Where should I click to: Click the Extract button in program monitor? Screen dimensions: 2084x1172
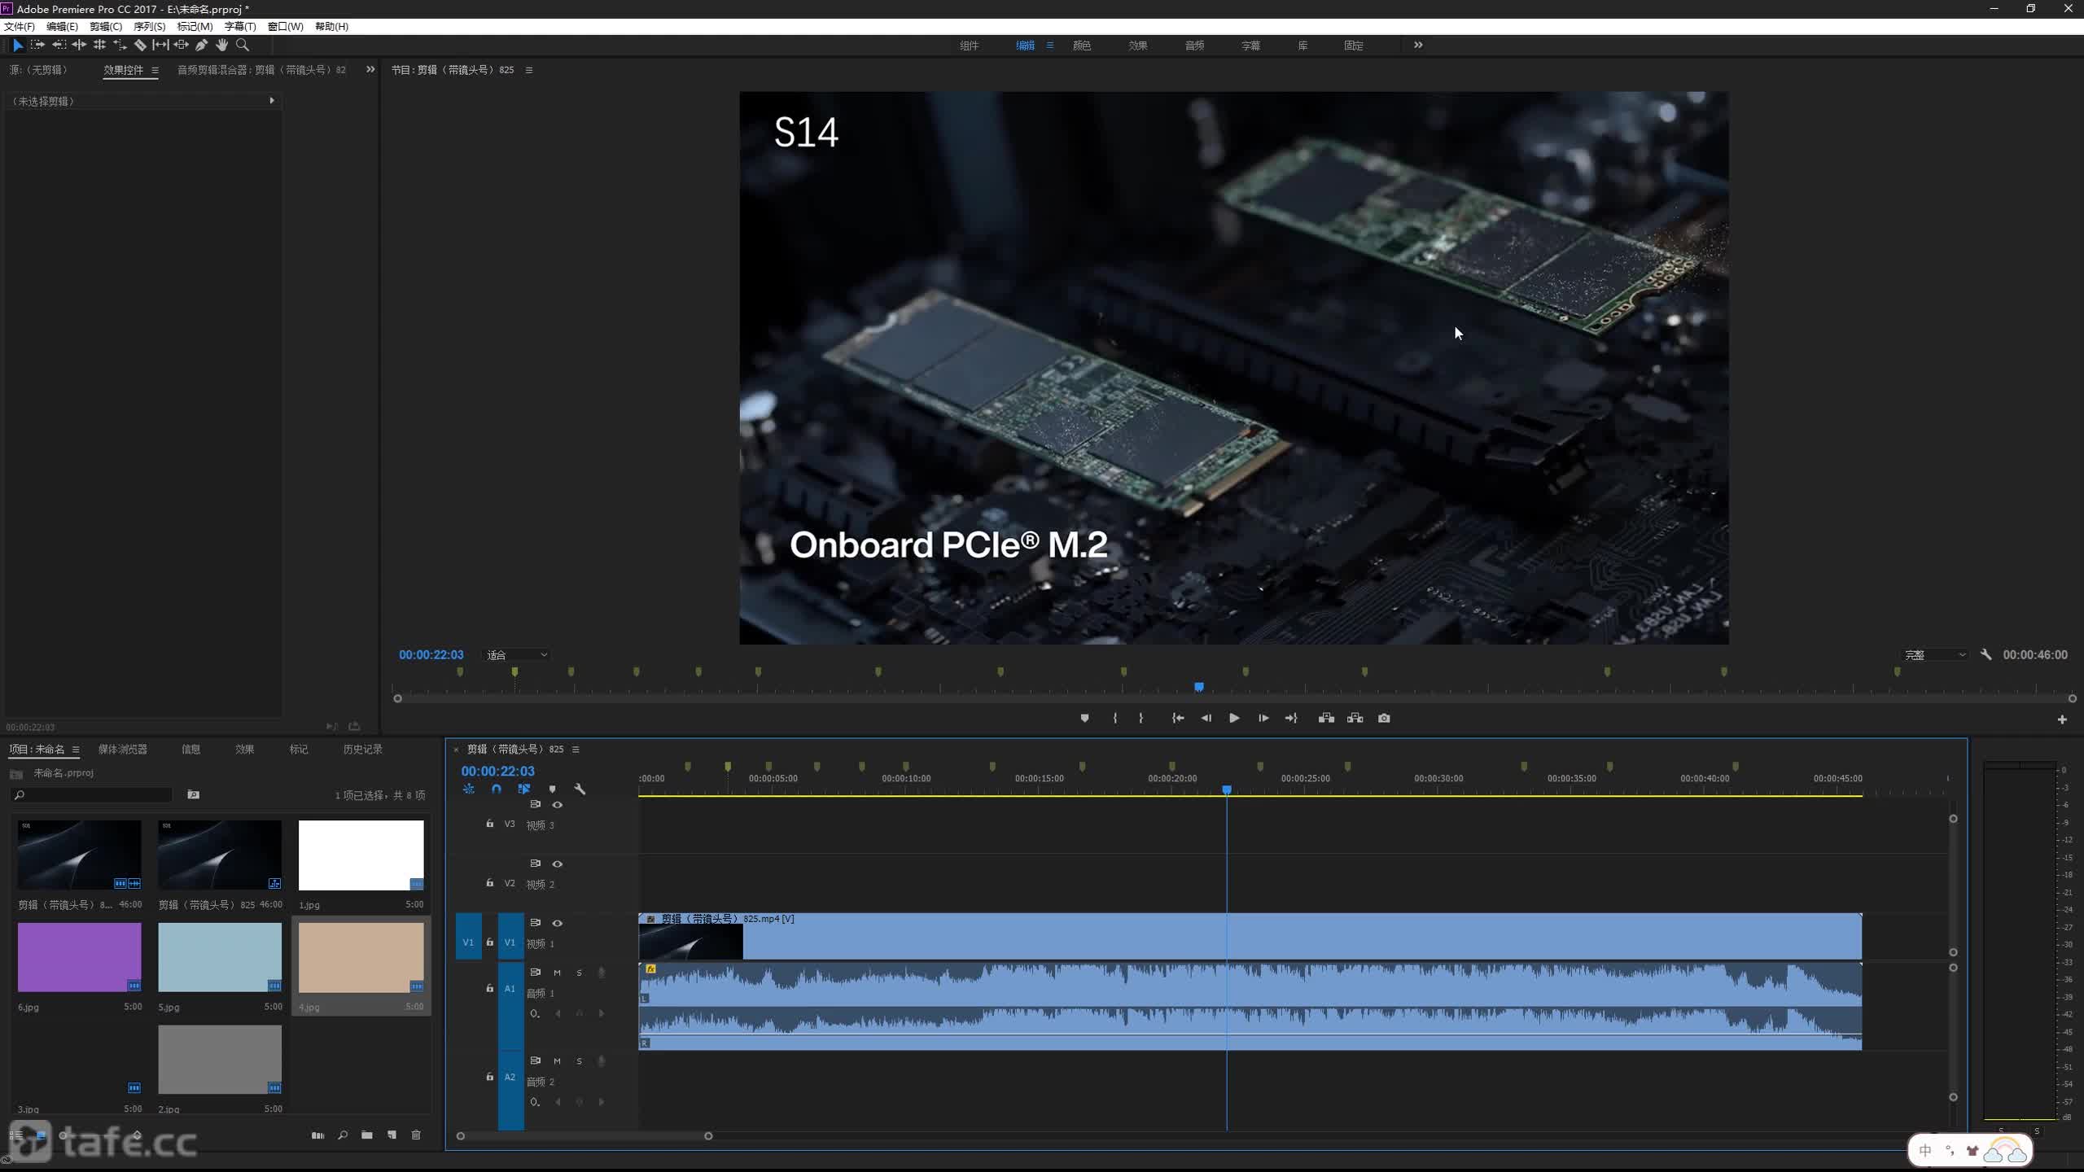coord(1355,718)
